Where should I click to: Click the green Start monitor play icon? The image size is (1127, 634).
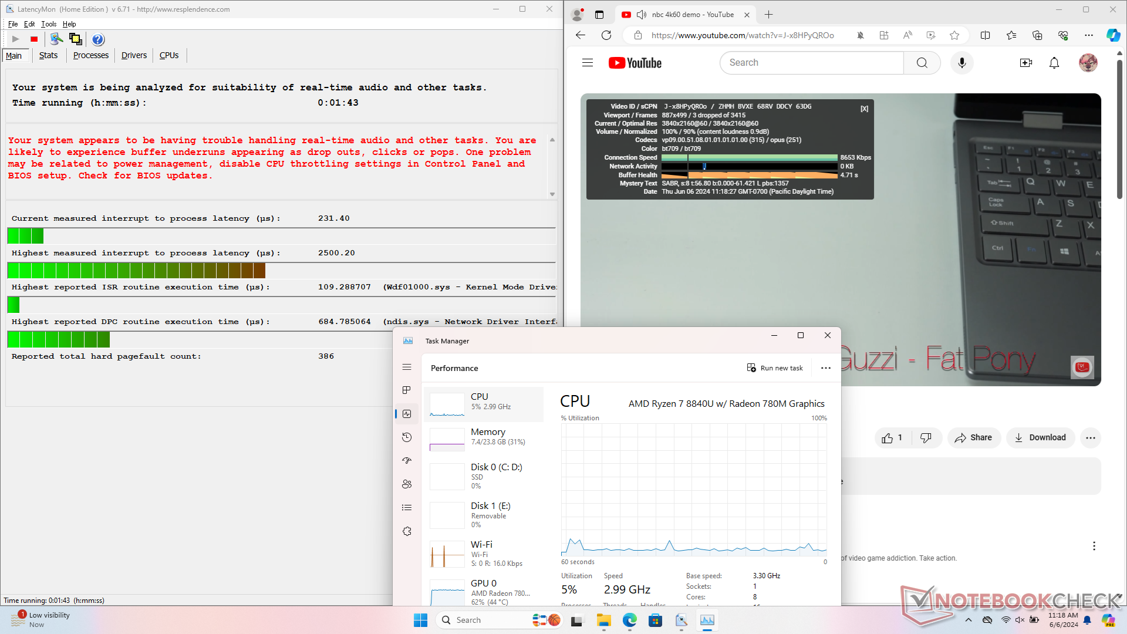(16, 39)
